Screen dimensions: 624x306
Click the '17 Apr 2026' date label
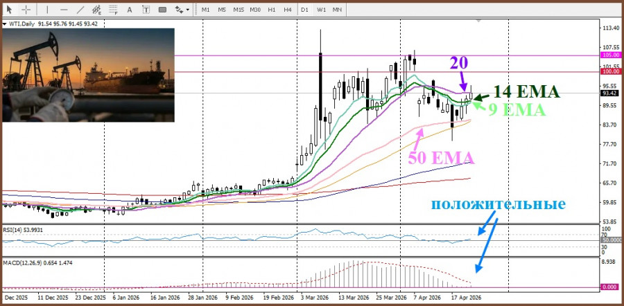pyautogui.click(x=466, y=297)
